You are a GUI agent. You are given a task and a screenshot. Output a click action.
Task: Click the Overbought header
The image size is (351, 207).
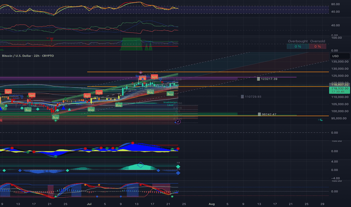click(x=298, y=41)
